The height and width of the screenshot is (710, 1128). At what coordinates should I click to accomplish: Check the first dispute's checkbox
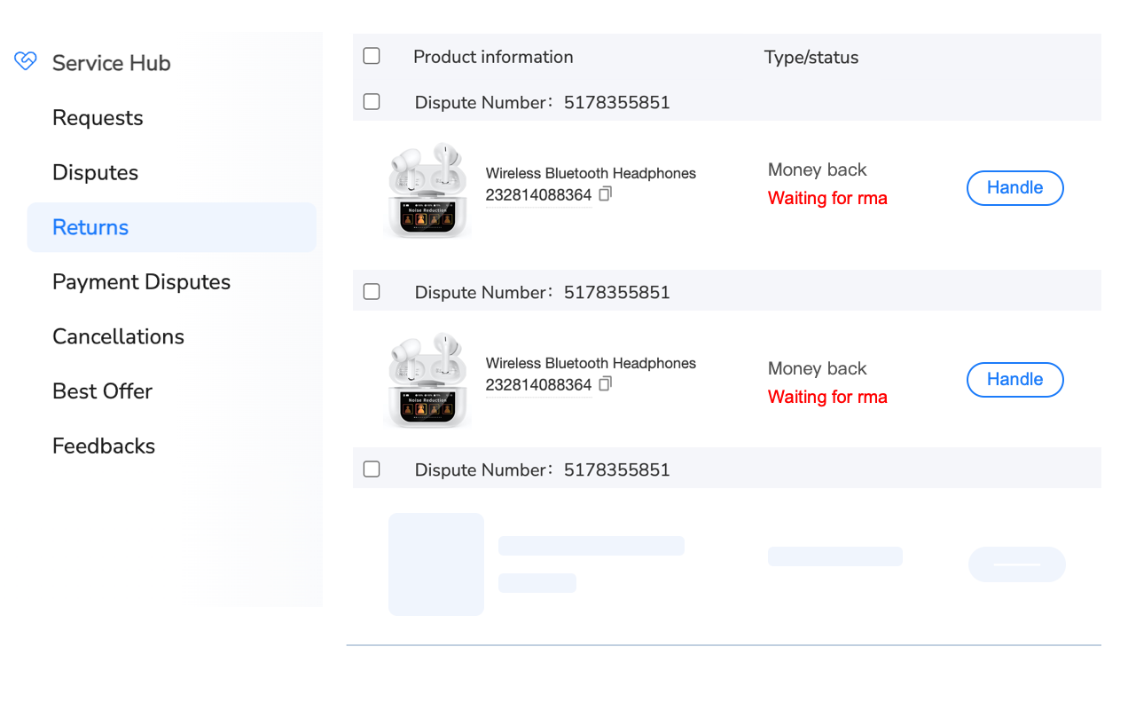click(371, 101)
